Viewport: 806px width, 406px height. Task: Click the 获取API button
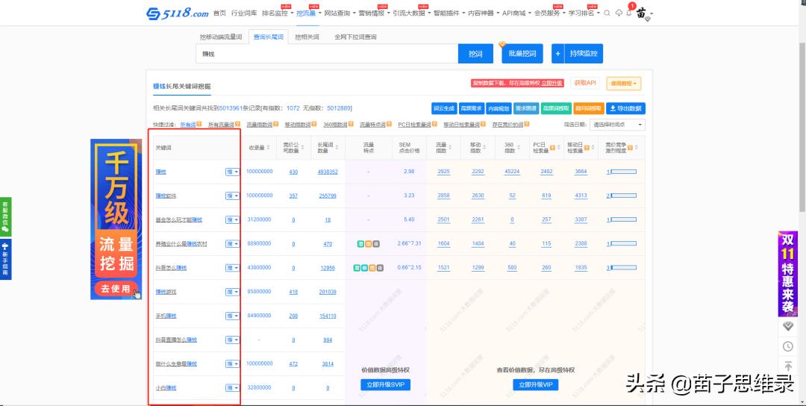585,84
